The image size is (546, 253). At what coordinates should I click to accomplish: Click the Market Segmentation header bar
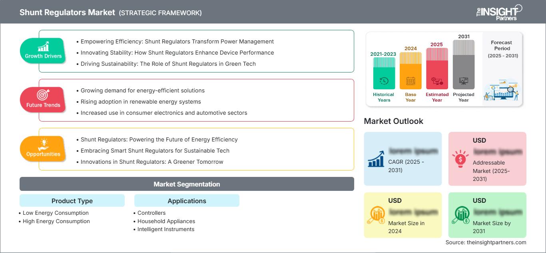coord(187,184)
